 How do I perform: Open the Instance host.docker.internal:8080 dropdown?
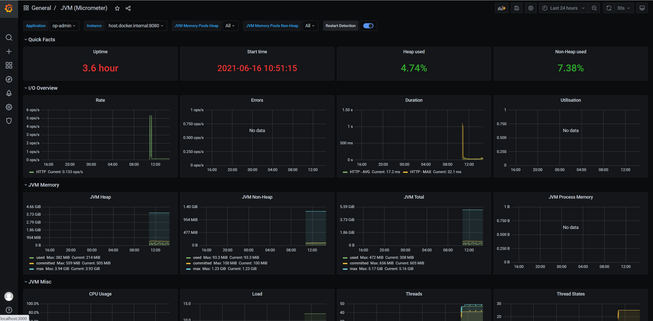point(136,26)
